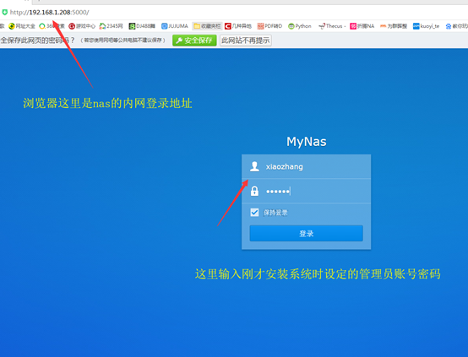Open the PDF转D bookmark
Screen dimensions: 468x357
[x=269, y=26]
